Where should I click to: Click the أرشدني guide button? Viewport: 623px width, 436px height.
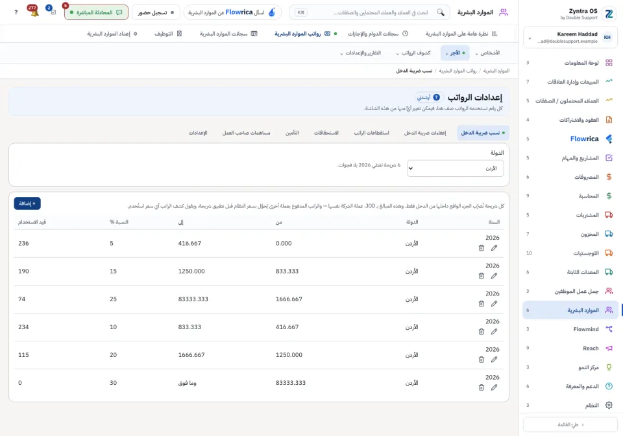429,97
